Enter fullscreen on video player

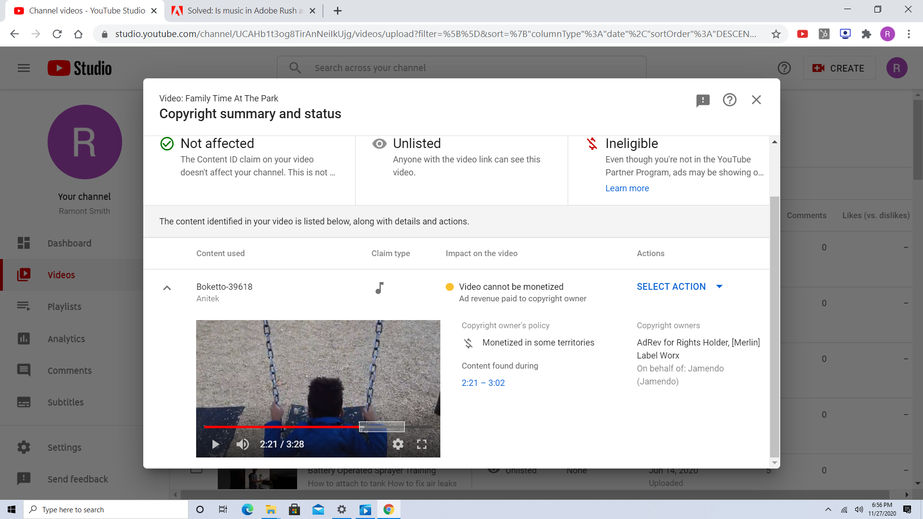point(422,444)
